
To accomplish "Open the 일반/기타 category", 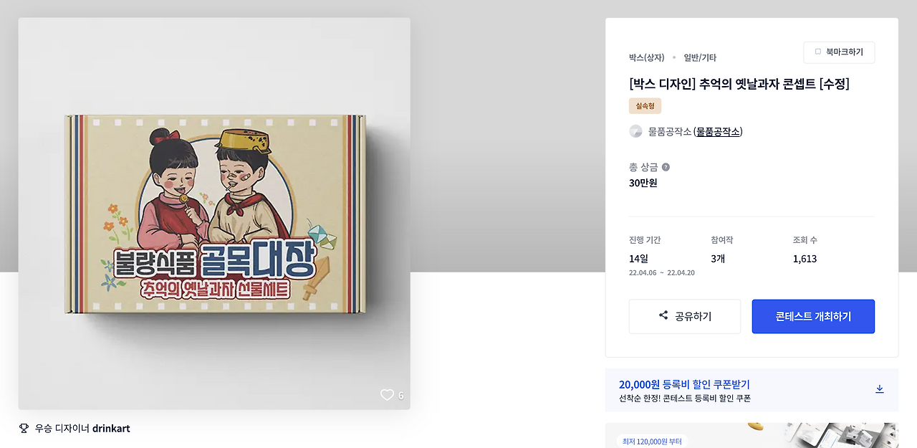I will point(699,57).
